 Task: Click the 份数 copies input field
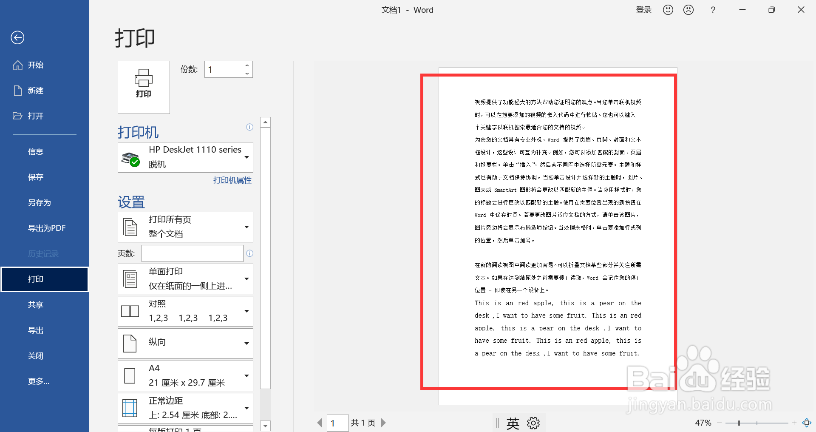tap(224, 69)
